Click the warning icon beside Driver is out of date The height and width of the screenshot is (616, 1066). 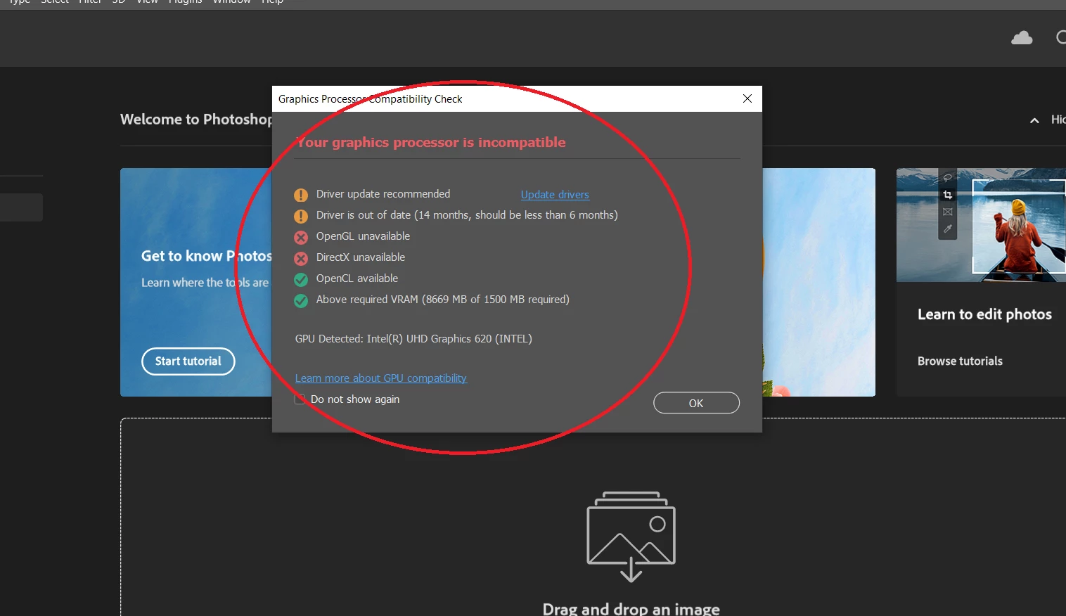[301, 216]
